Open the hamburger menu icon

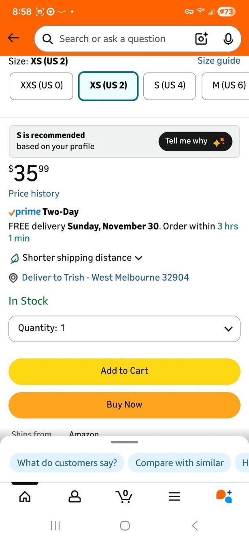[174, 496]
